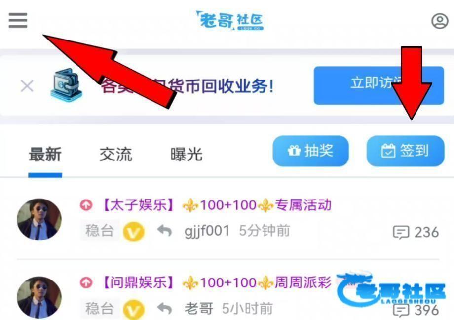
Task: Open the user profile icon
Action: point(440,21)
